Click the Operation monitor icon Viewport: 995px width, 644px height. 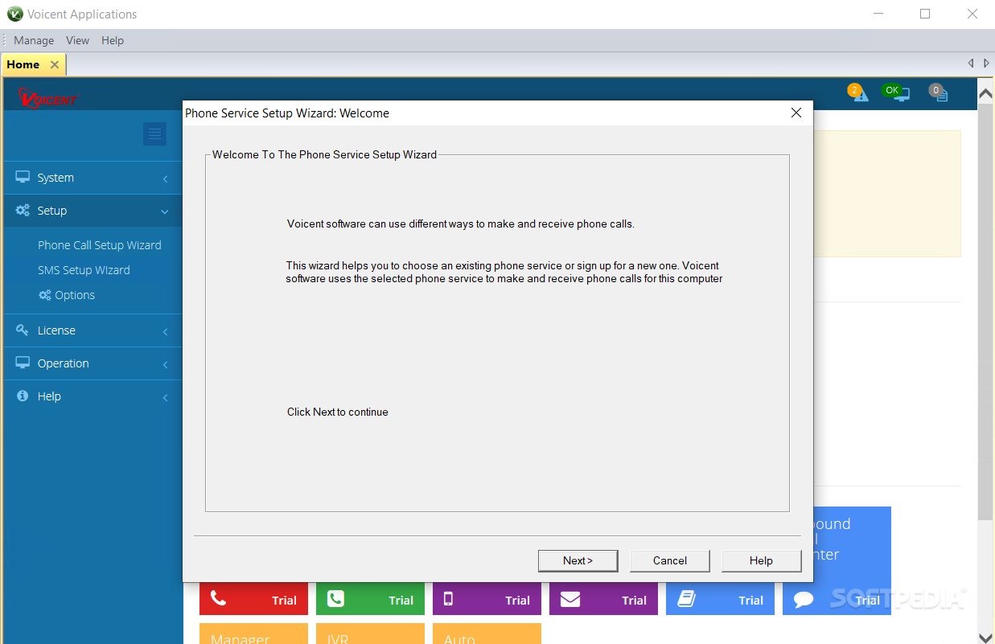coord(23,363)
